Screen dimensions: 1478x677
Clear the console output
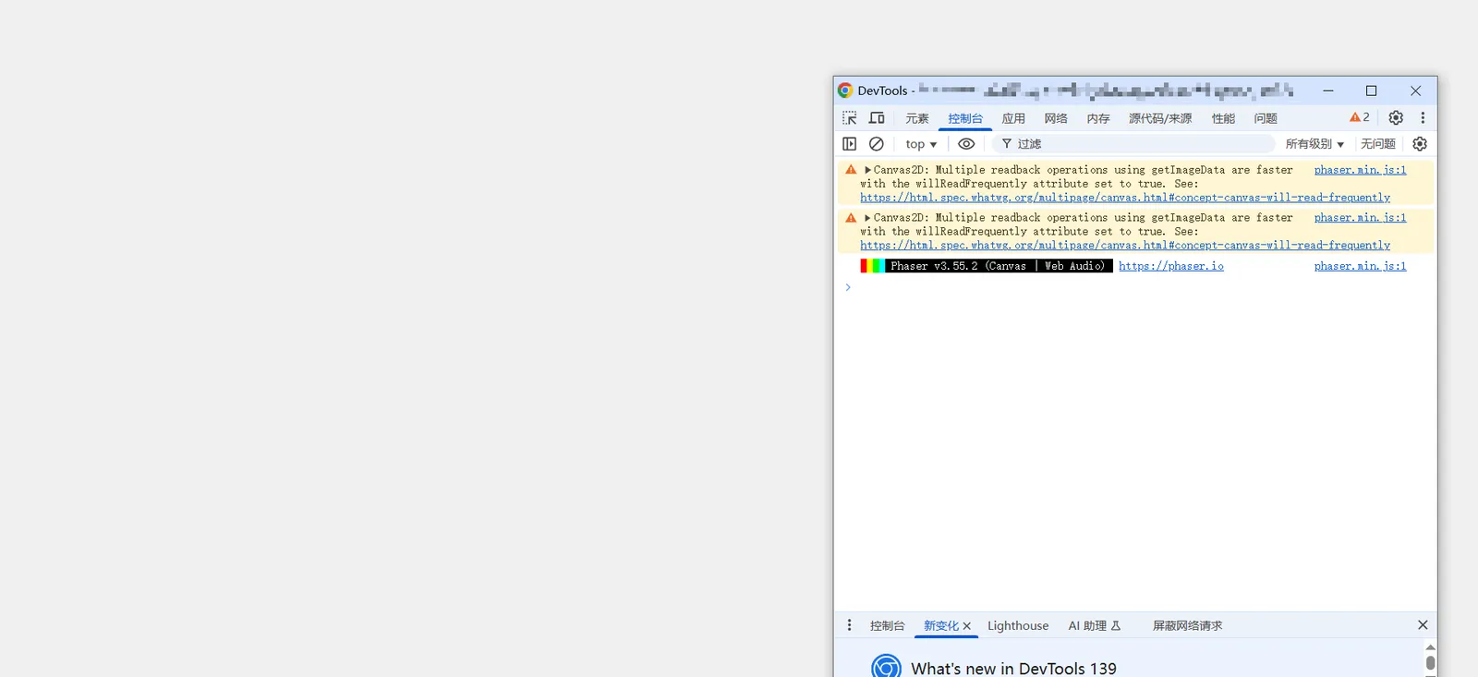pos(877,144)
